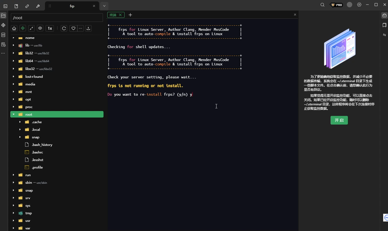Image resolution: width=388 pixels, height=231 pixels.
Task: Expand the .cache folder
Action: pyautogui.click(x=20, y=122)
